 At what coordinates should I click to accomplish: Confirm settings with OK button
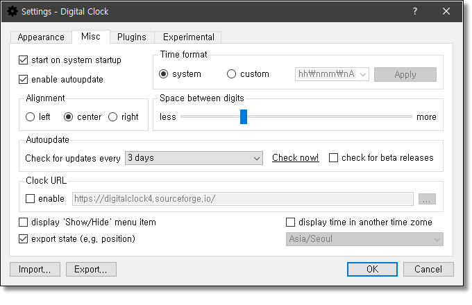[372, 269]
